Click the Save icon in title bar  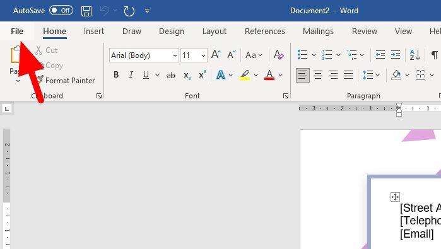tap(86, 11)
